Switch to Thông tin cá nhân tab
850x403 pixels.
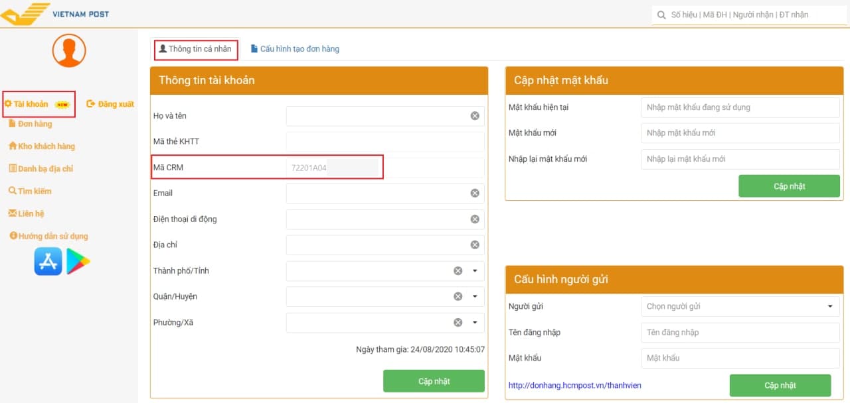[x=195, y=49]
